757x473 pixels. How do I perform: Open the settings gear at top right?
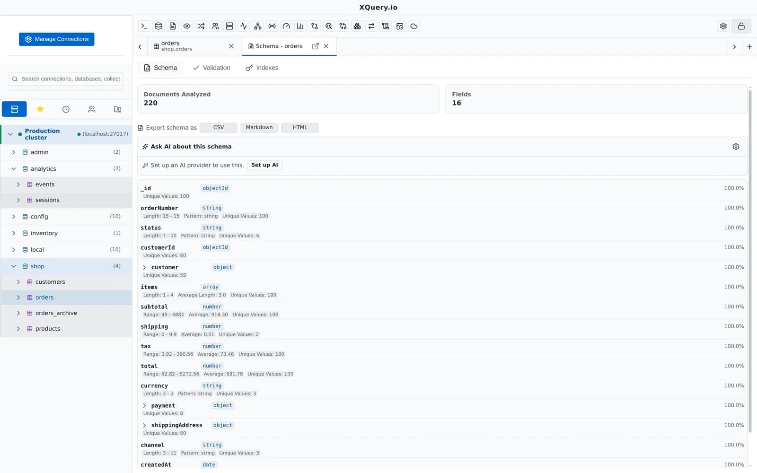point(723,26)
